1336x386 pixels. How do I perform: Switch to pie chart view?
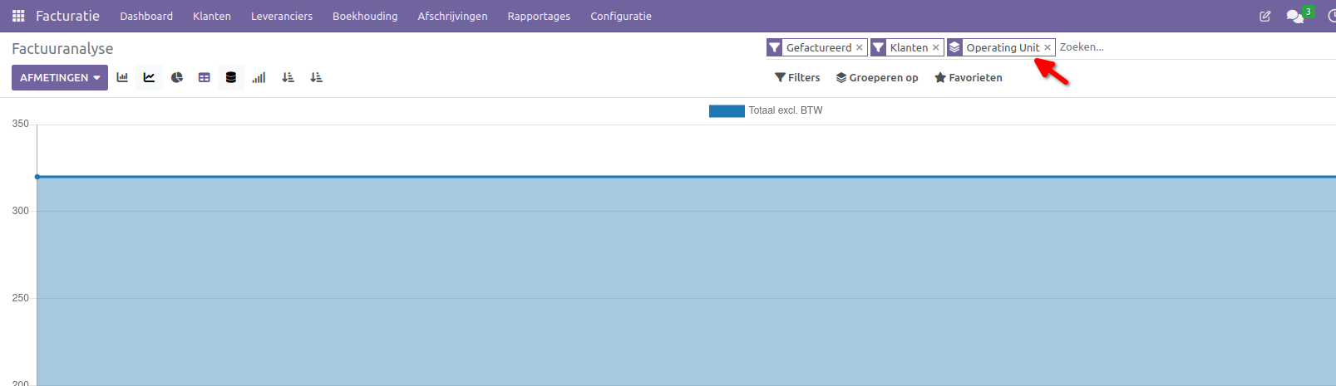tap(177, 77)
